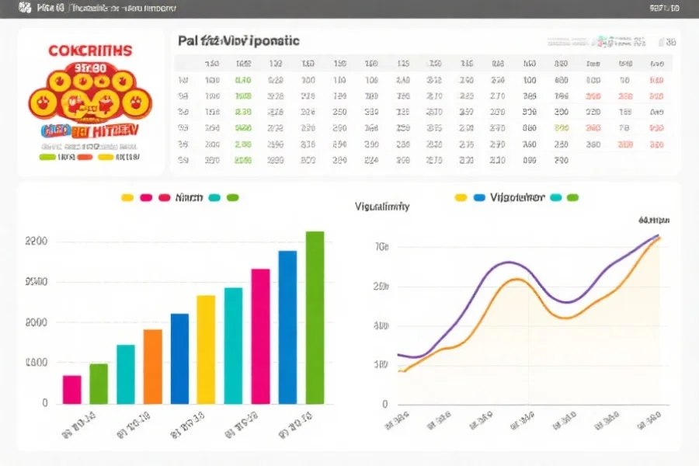699x466 pixels.
Task: Toggle the yellow series in line chart legend
Action: (460, 198)
